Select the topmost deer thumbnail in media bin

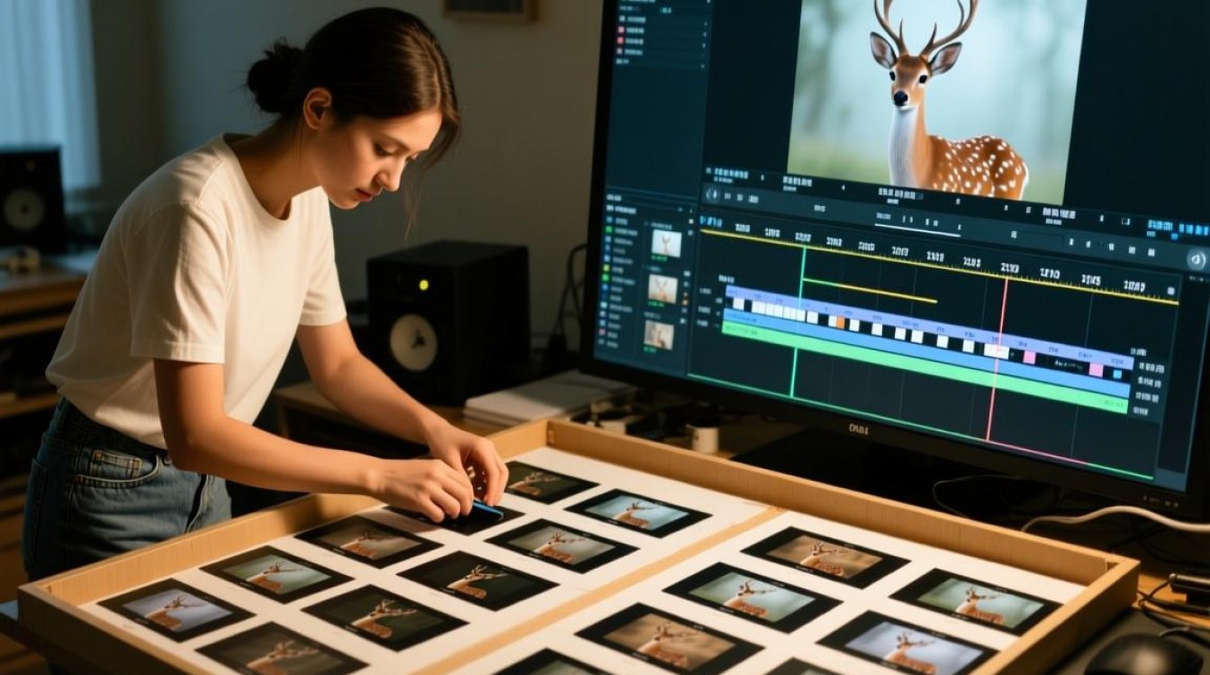[666, 243]
